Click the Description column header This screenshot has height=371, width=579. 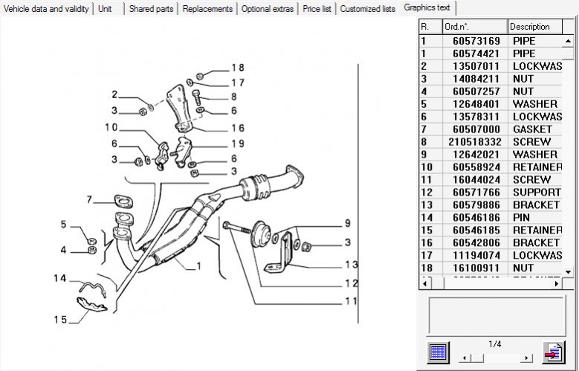(x=535, y=26)
